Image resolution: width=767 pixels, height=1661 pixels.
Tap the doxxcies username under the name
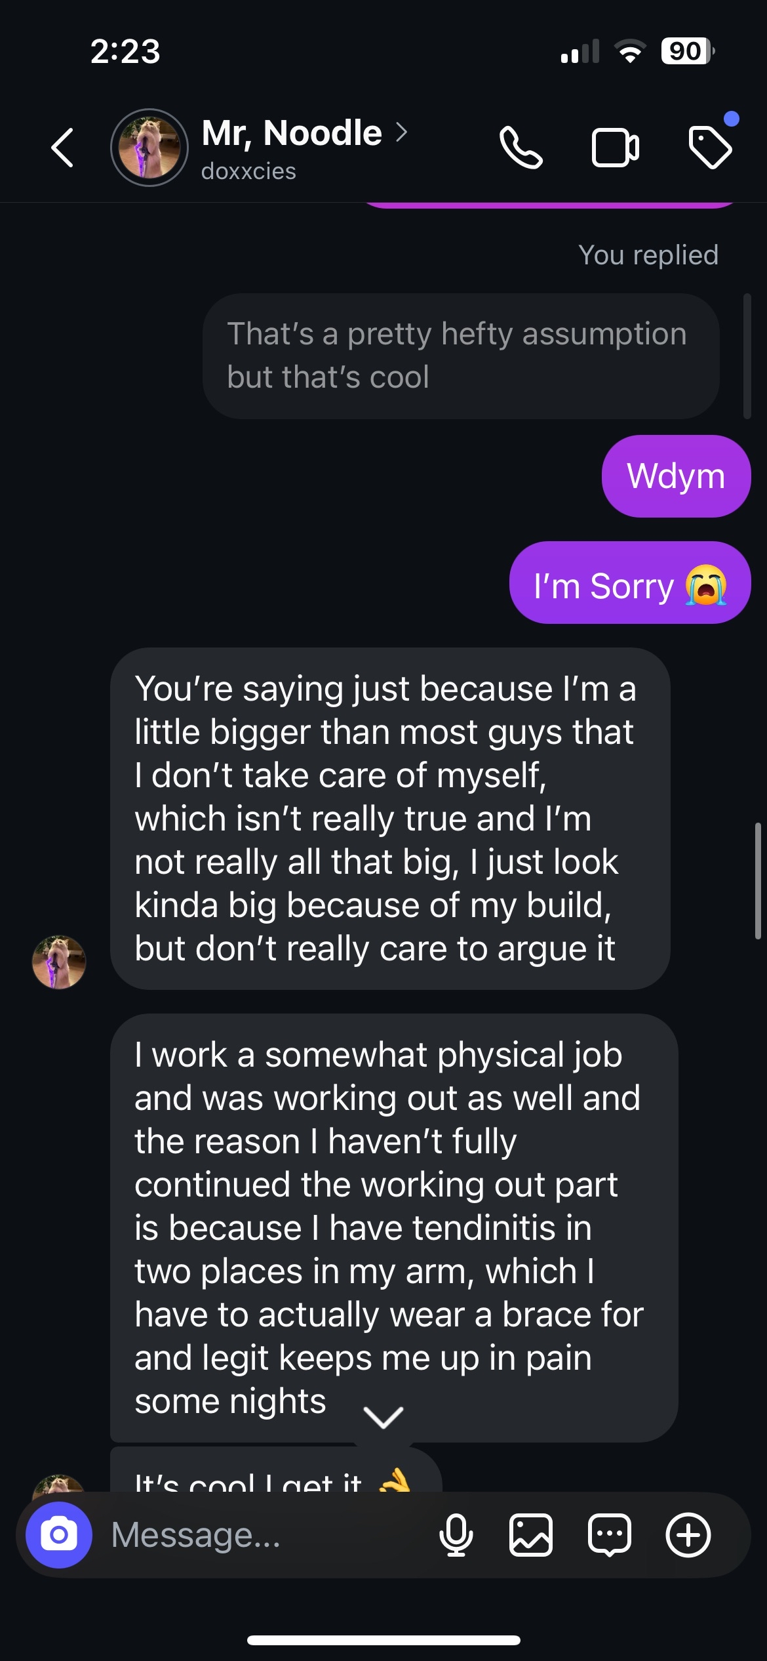(248, 171)
